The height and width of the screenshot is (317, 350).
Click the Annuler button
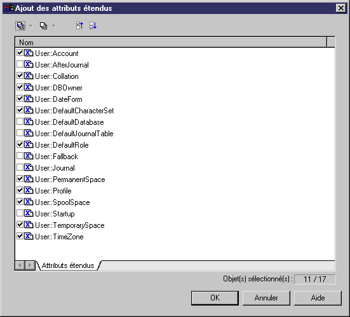pyautogui.click(x=266, y=298)
